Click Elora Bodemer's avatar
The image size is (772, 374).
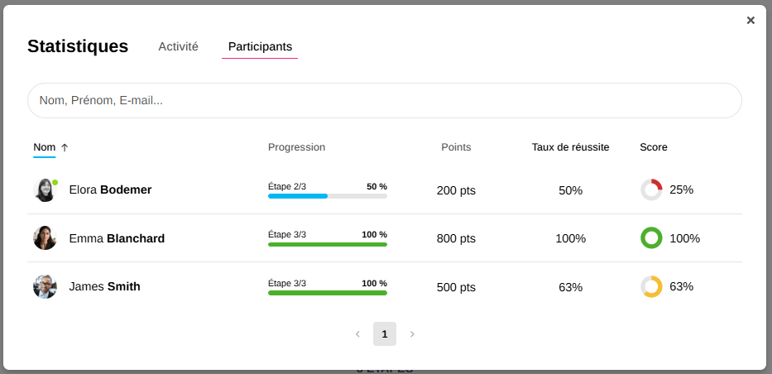[x=45, y=190]
